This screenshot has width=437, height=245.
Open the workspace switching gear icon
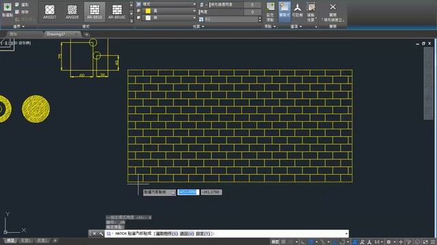point(389,242)
